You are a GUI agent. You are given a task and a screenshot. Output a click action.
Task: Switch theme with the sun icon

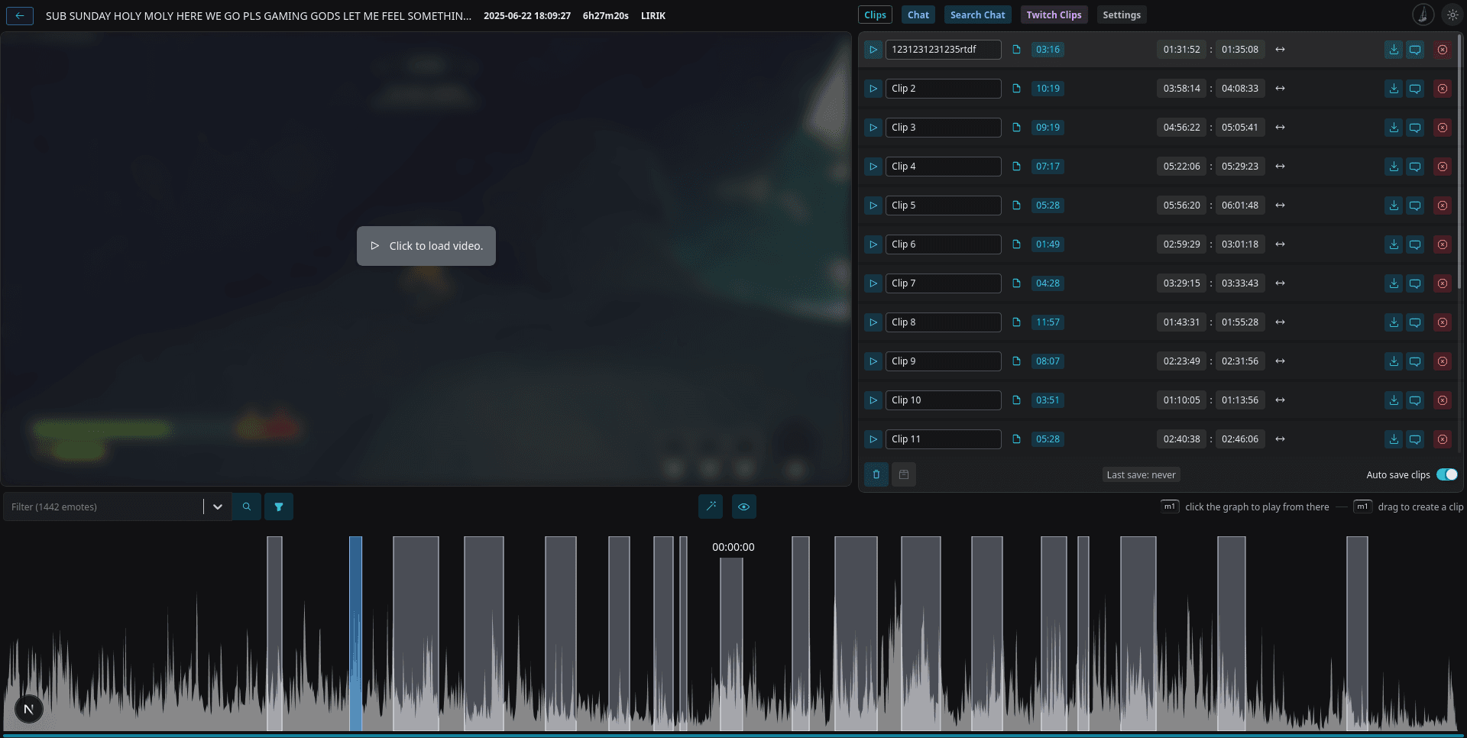coord(1452,15)
